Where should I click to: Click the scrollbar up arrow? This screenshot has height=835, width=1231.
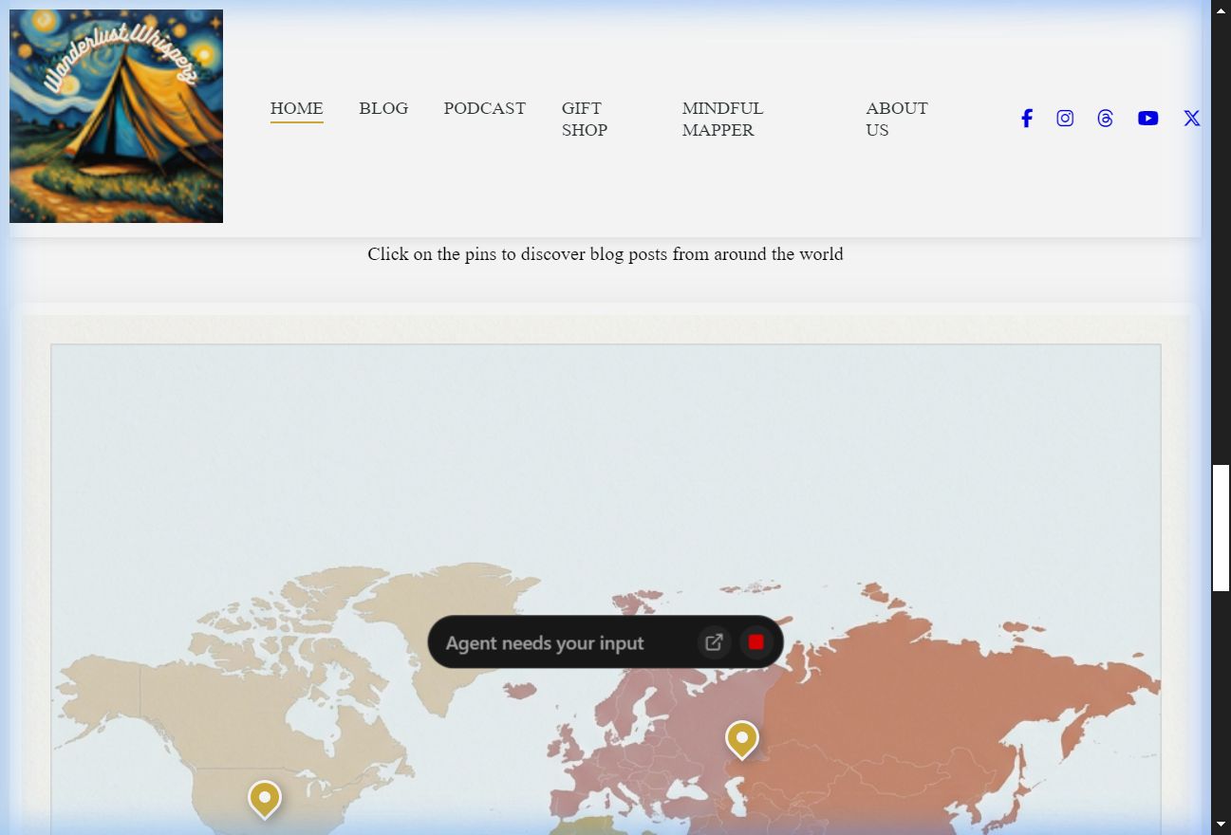pyautogui.click(x=1221, y=10)
